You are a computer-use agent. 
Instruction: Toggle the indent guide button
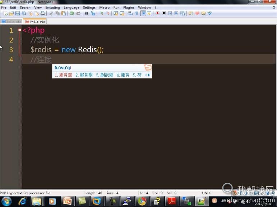(x=143, y=13)
